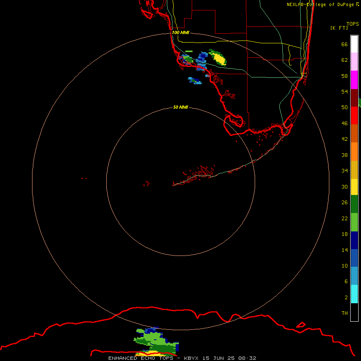
Task: Click the KBYX station identifier in caption
Action: point(191,358)
